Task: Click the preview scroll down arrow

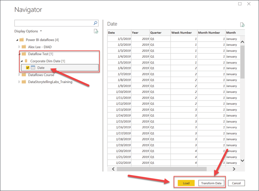Action: (242, 161)
